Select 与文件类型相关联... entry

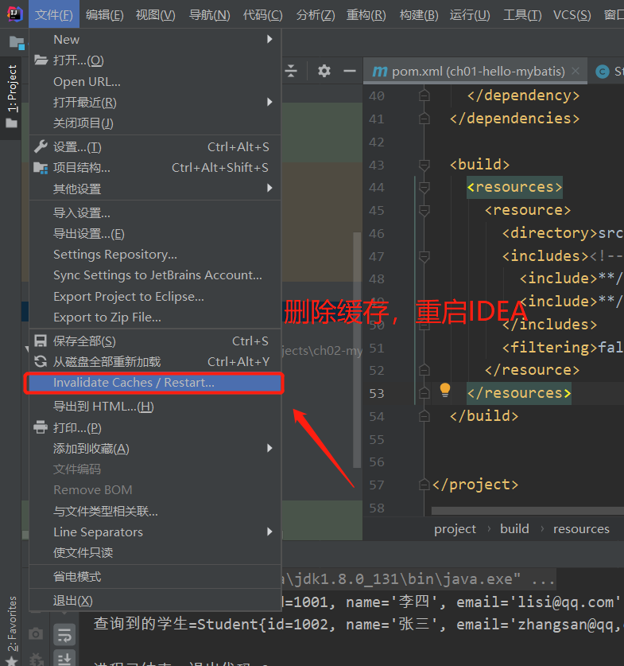(x=155, y=511)
